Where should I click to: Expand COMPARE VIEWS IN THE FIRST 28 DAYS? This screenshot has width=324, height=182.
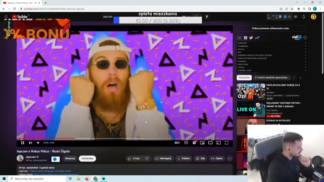(x=272, y=55)
